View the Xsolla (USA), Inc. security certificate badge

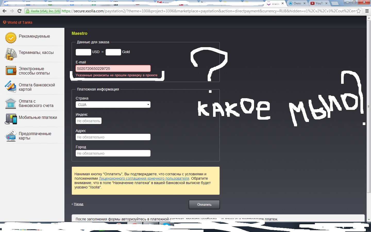pos(43,11)
